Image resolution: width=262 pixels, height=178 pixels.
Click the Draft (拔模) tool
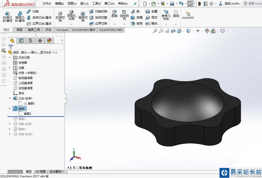(137, 17)
